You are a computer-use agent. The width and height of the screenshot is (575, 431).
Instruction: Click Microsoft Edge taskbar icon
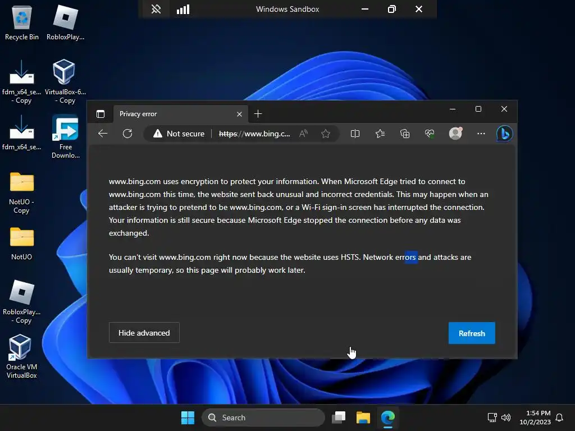387,418
